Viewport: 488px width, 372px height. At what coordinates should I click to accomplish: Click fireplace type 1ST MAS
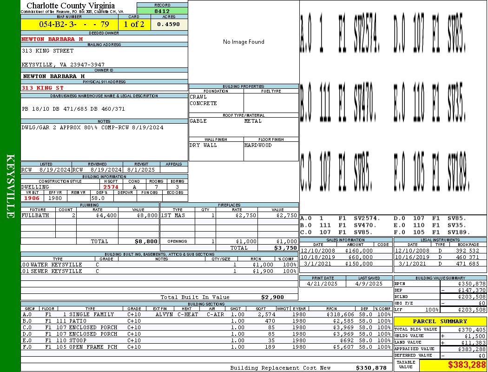173,215
